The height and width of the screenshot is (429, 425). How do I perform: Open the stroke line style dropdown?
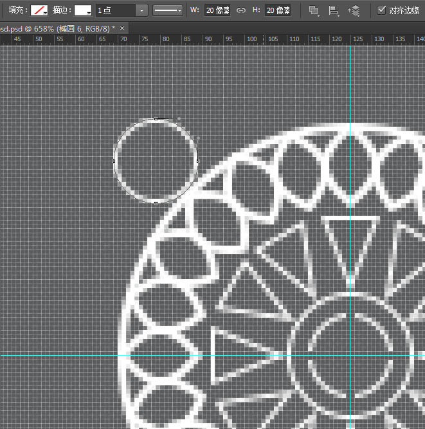167,10
